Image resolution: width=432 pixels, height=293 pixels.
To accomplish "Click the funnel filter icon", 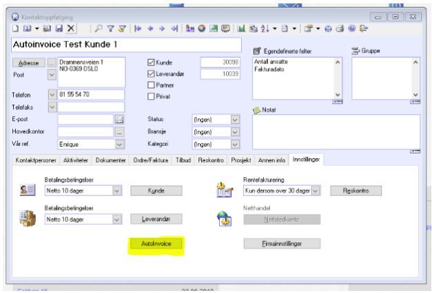I will pyautogui.click(x=110, y=28).
